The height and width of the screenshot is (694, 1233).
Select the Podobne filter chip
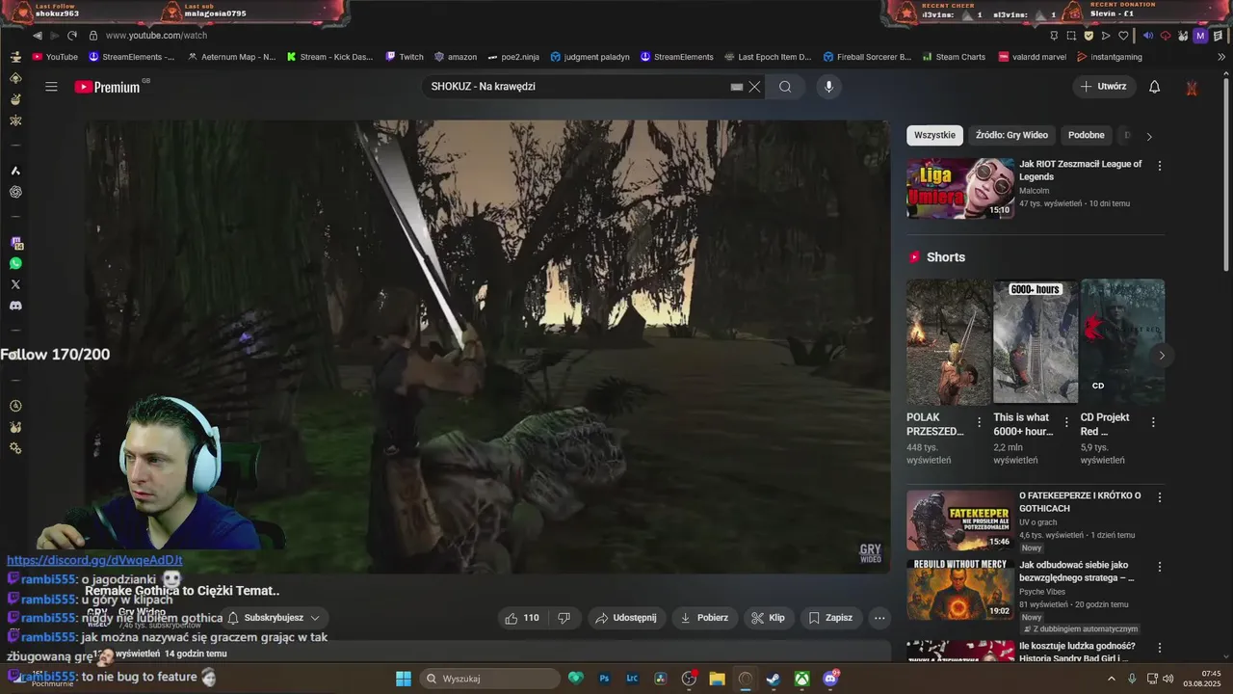pos(1087,135)
